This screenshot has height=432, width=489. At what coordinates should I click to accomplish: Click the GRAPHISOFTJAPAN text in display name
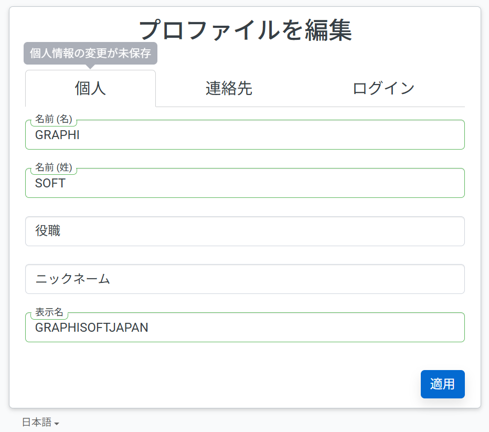click(x=92, y=328)
